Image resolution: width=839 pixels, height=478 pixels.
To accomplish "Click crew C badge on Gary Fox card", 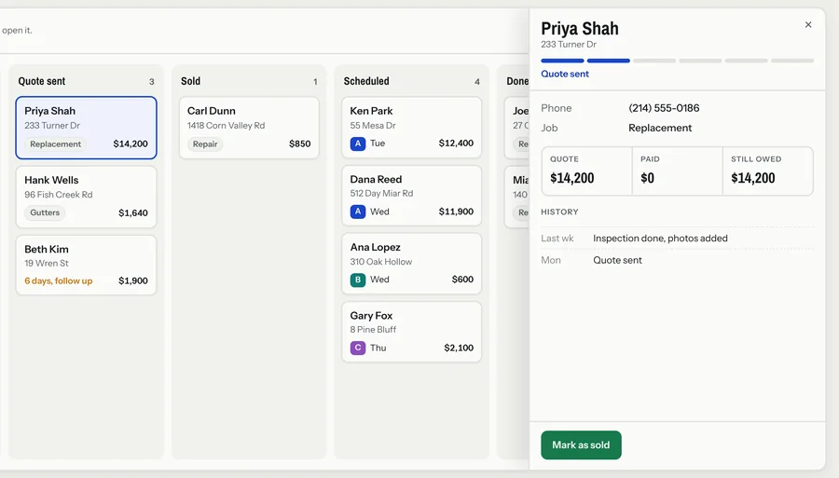I will (x=358, y=348).
